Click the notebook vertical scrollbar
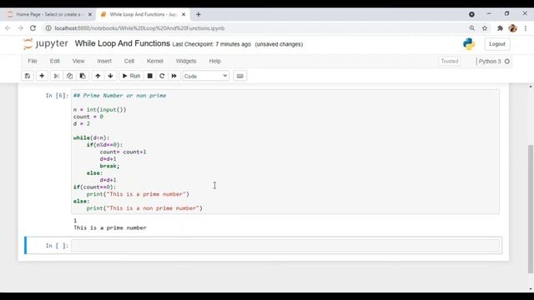534x300 pixels. point(531,208)
